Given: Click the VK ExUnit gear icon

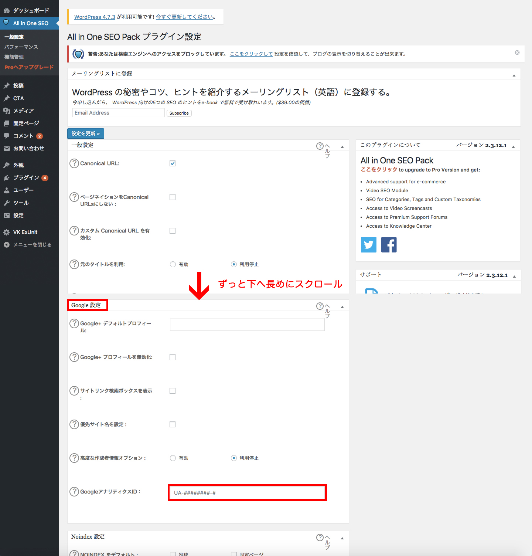Looking at the screenshot, I should point(7,232).
